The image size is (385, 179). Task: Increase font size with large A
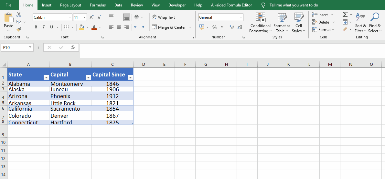91,17
